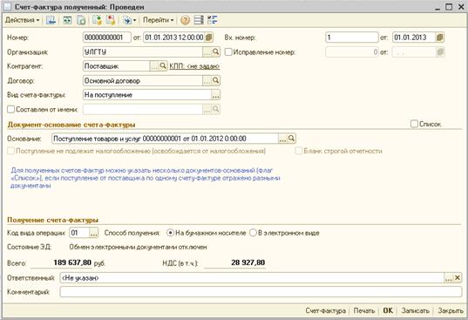
Task: Select the На бумажном носителе radio button
Action: pos(170,233)
